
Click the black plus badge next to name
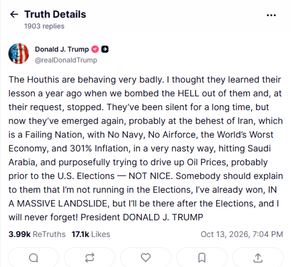[105, 49]
